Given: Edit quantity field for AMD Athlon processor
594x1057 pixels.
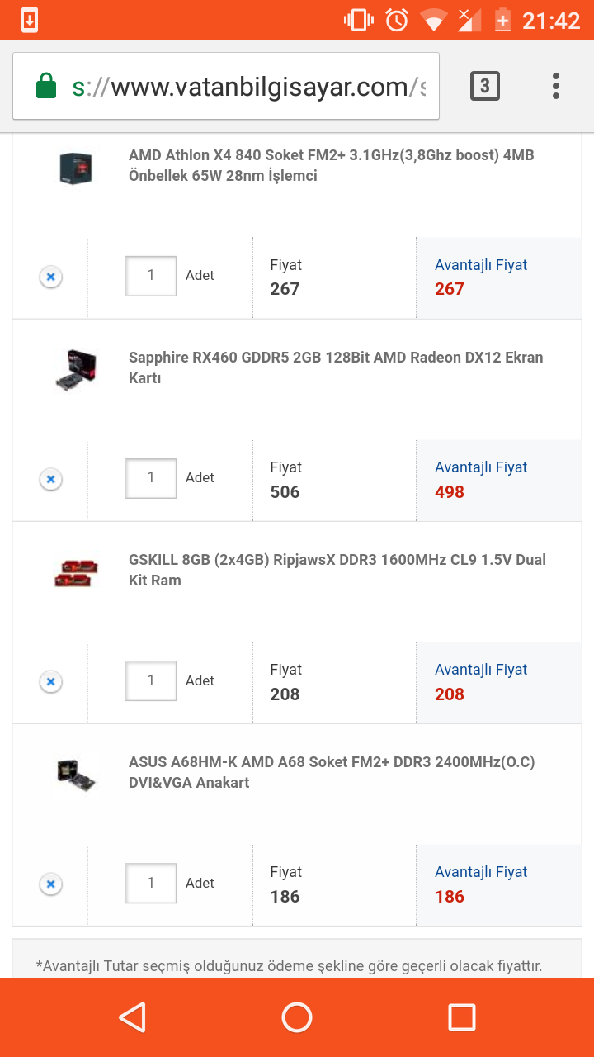Looking at the screenshot, I should pyautogui.click(x=150, y=276).
